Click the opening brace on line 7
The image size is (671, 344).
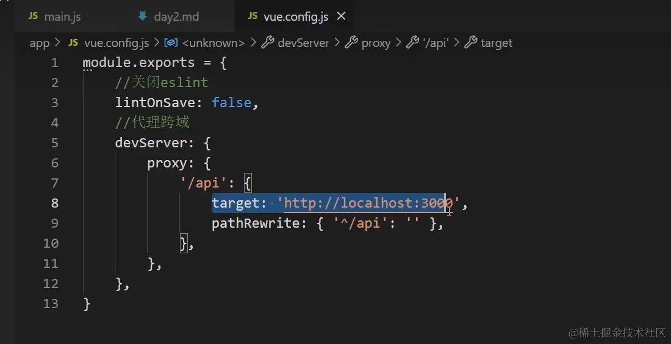click(248, 183)
